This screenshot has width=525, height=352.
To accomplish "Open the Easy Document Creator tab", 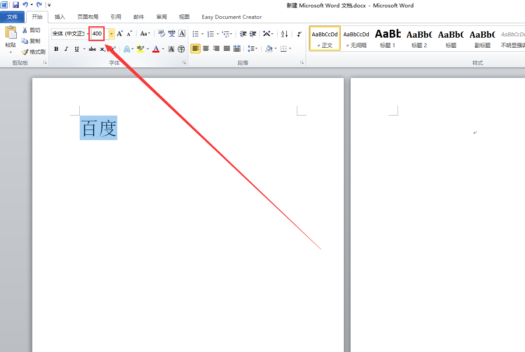I will [x=232, y=17].
